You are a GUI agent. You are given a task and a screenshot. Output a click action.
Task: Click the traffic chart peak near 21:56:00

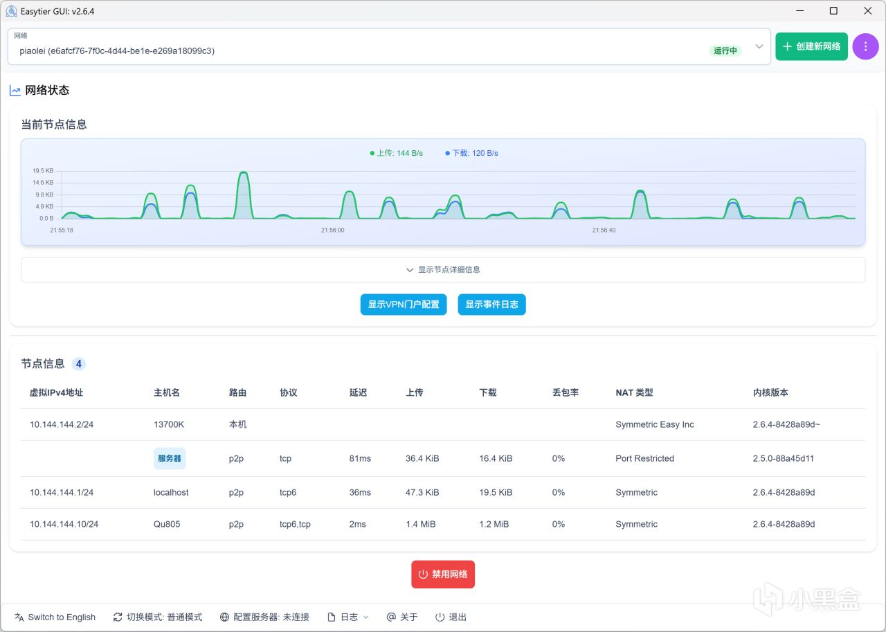[350, 192]
